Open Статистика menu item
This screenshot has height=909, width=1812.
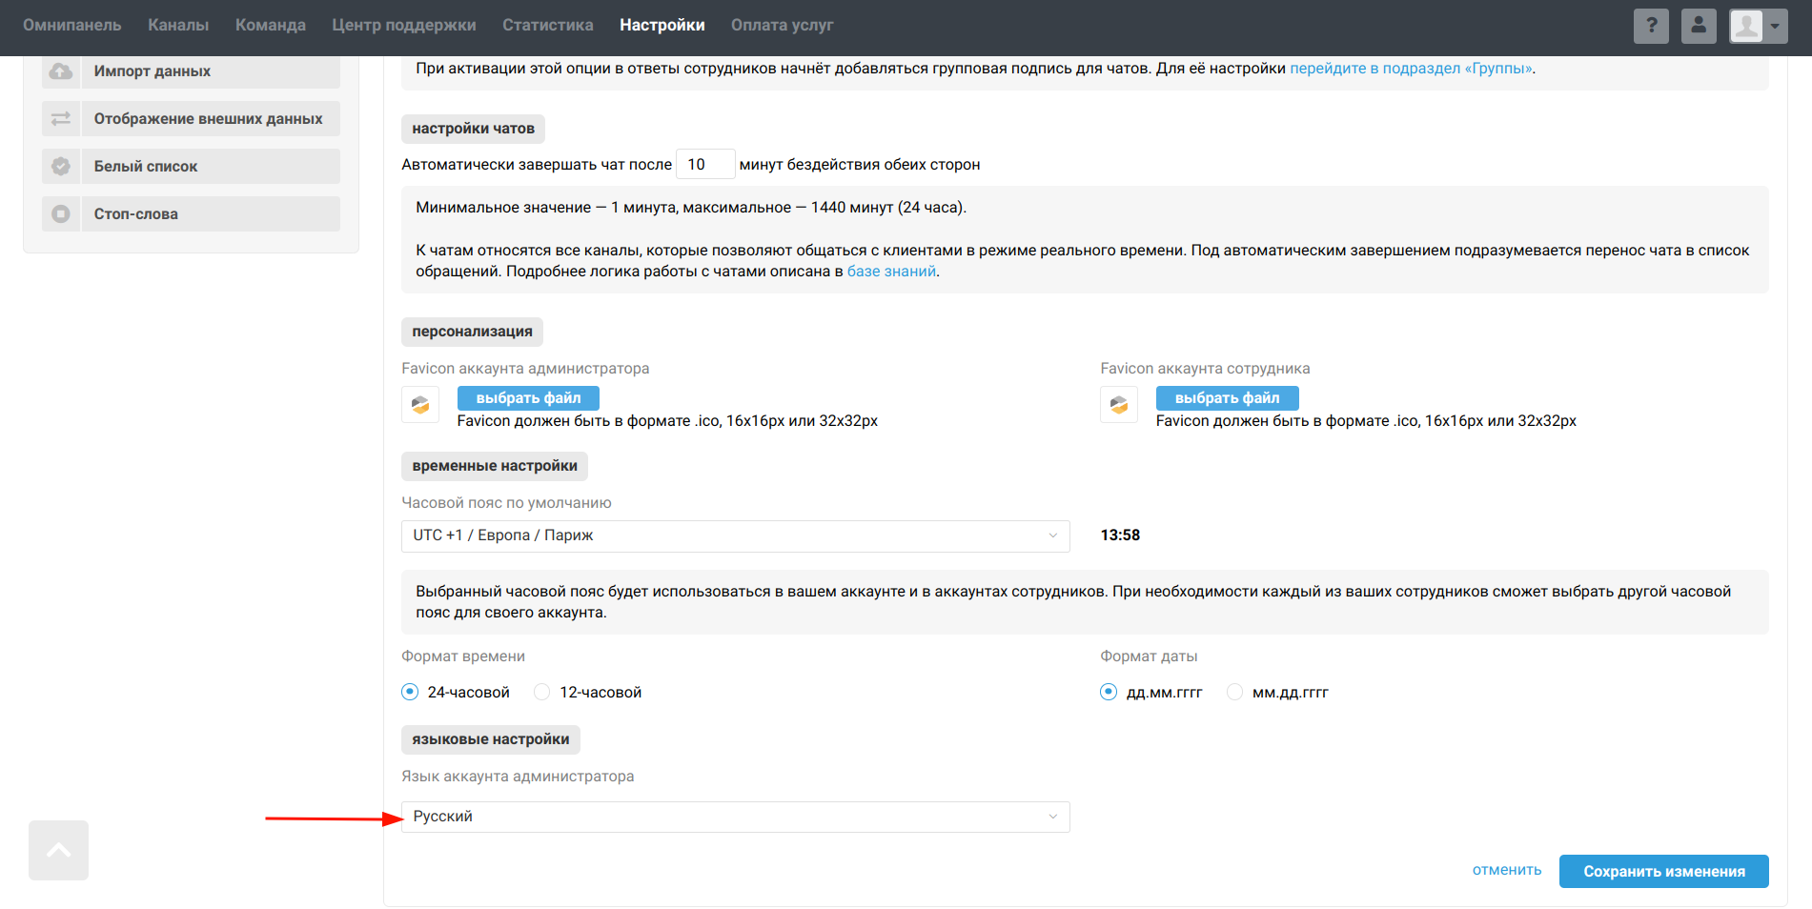click(x=548, y=25)
